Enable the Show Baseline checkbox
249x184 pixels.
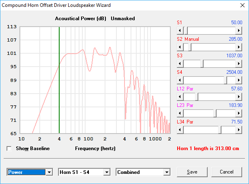[x=9, y=148]
